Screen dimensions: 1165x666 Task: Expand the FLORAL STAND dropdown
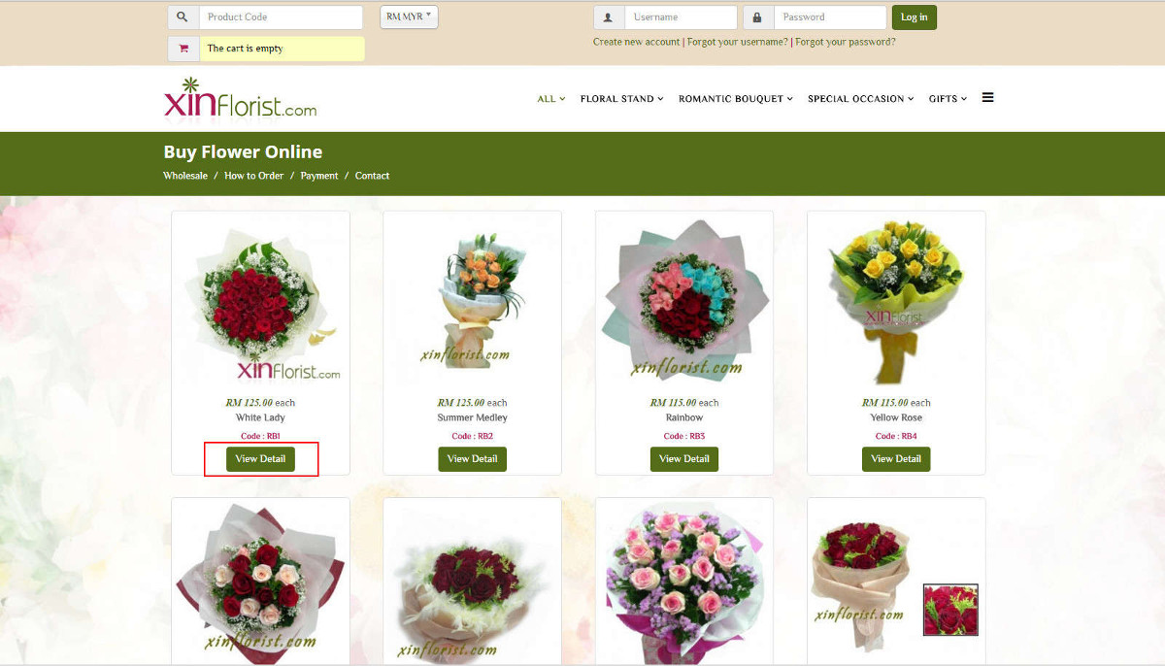pos(621,98)
